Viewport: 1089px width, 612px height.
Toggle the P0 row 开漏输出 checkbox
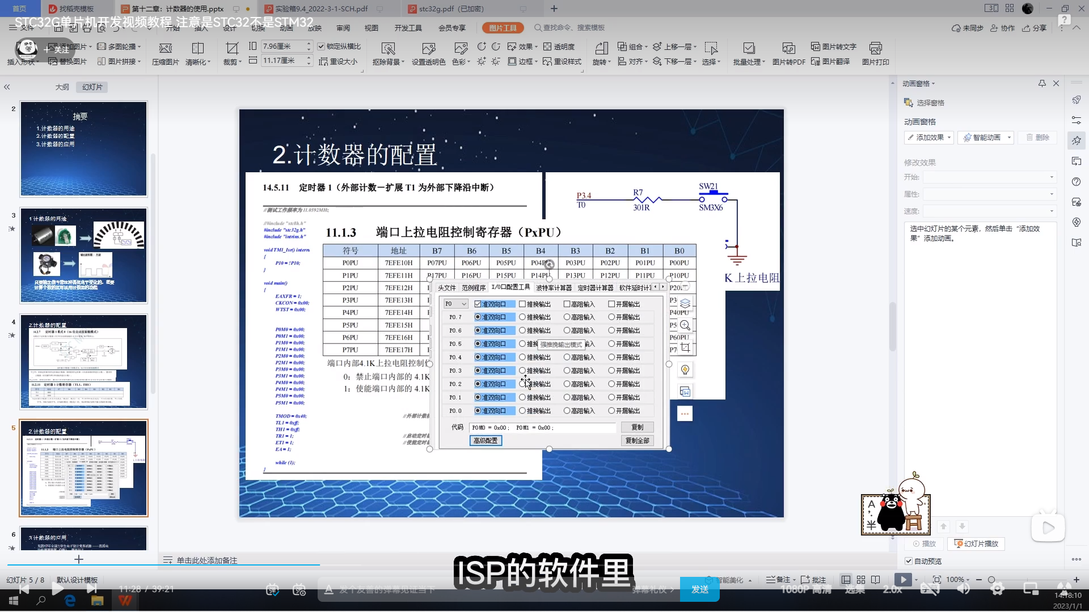pyautogui.click(x=611, y=304)
